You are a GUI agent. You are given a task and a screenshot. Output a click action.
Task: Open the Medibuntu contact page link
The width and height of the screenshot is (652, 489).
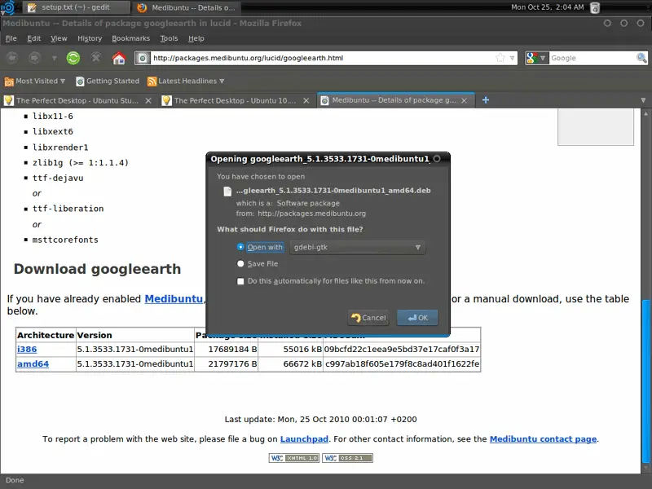pyautogui.click(x=543, y=439)
